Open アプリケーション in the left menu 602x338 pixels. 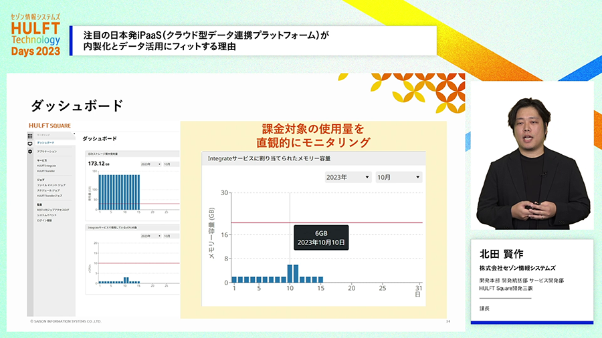click(47, 152)
